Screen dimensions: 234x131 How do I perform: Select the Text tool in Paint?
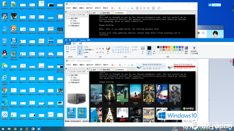click(103, 48)
